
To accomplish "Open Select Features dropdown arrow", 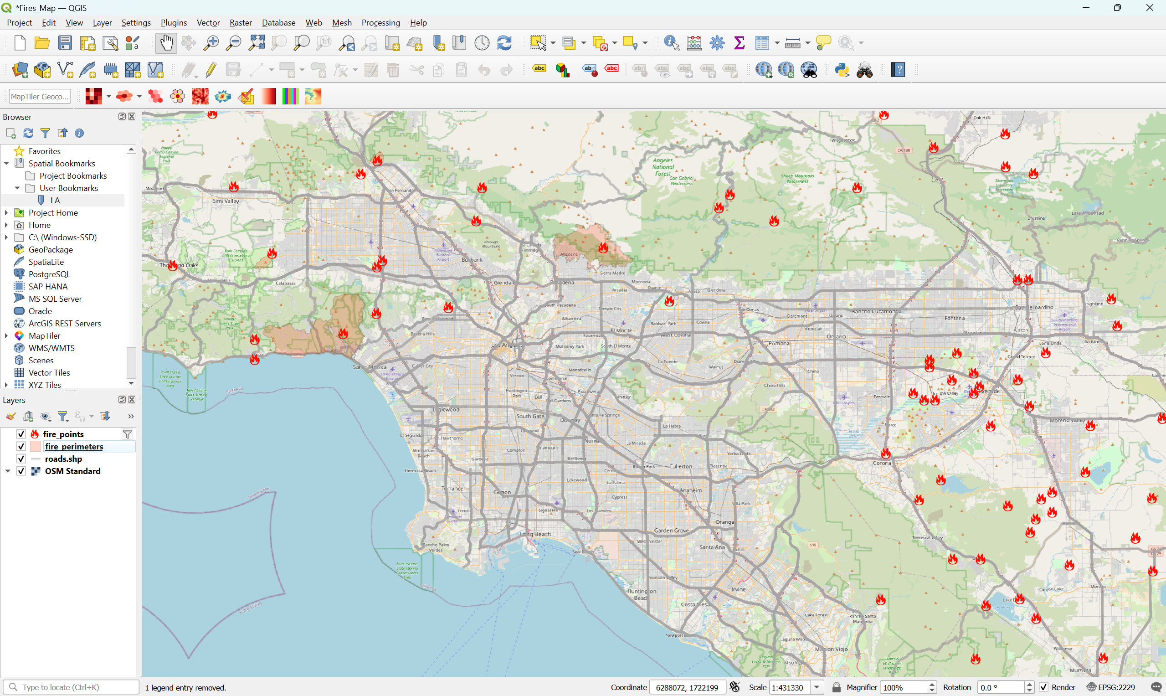I will [x=553, y=43].
